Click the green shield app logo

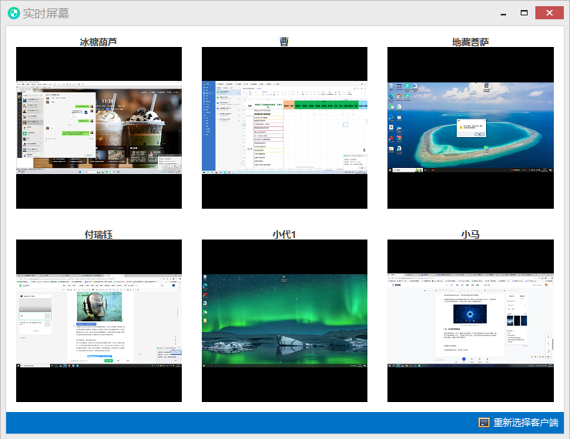(13, 13)
